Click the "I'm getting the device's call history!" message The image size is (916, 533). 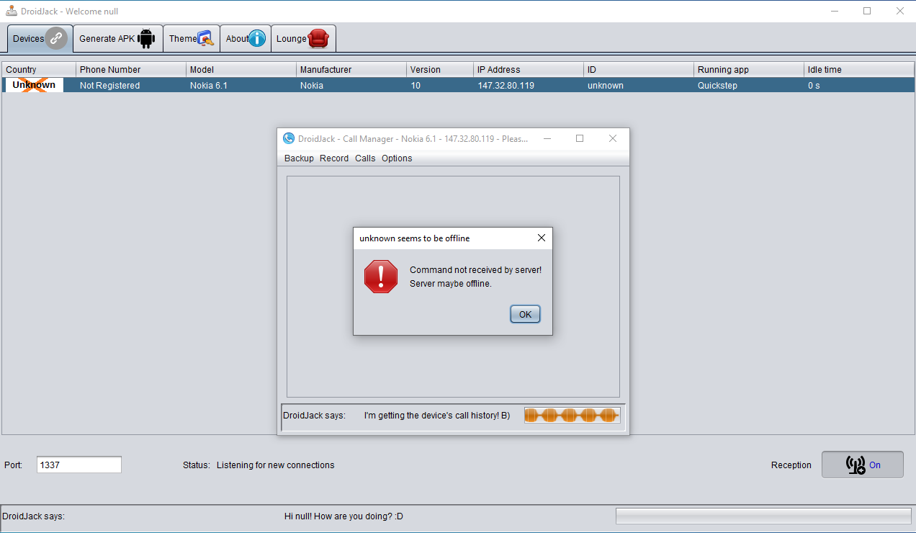coord(437,416)
